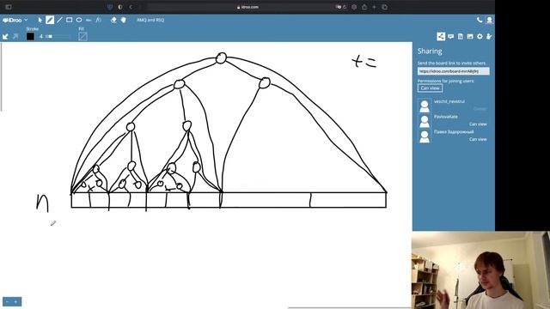Open the document pages icon
Viewport: 550px width, 309px height.
461,36
